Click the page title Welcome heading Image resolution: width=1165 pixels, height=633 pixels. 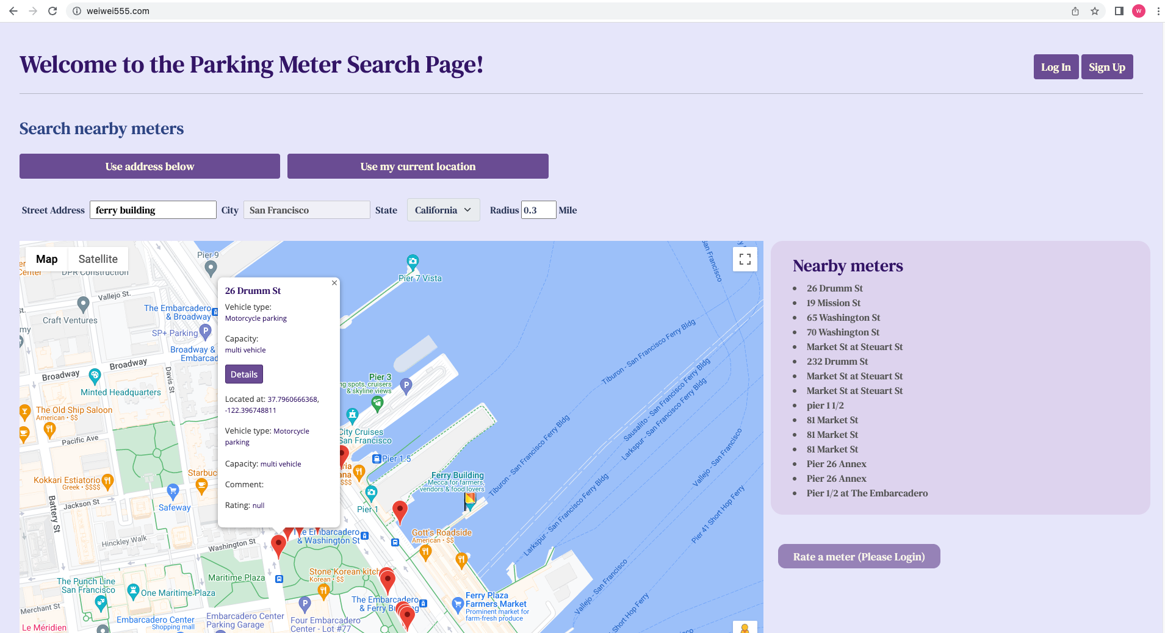coord(251,65)
